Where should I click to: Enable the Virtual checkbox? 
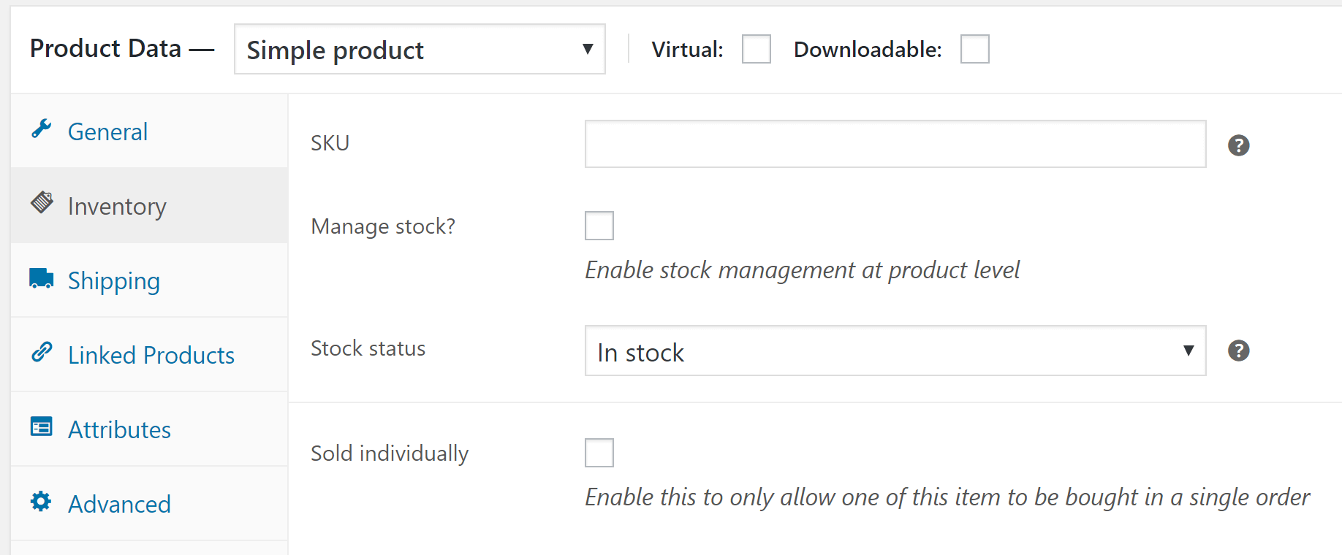click(757, 49)
